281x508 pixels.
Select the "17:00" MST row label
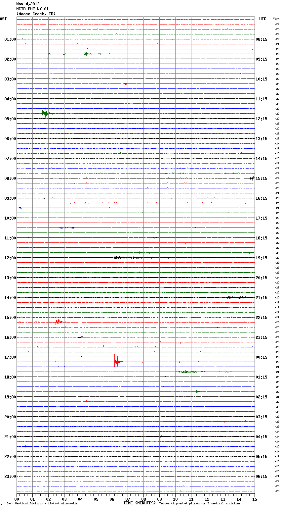point(10,357)
